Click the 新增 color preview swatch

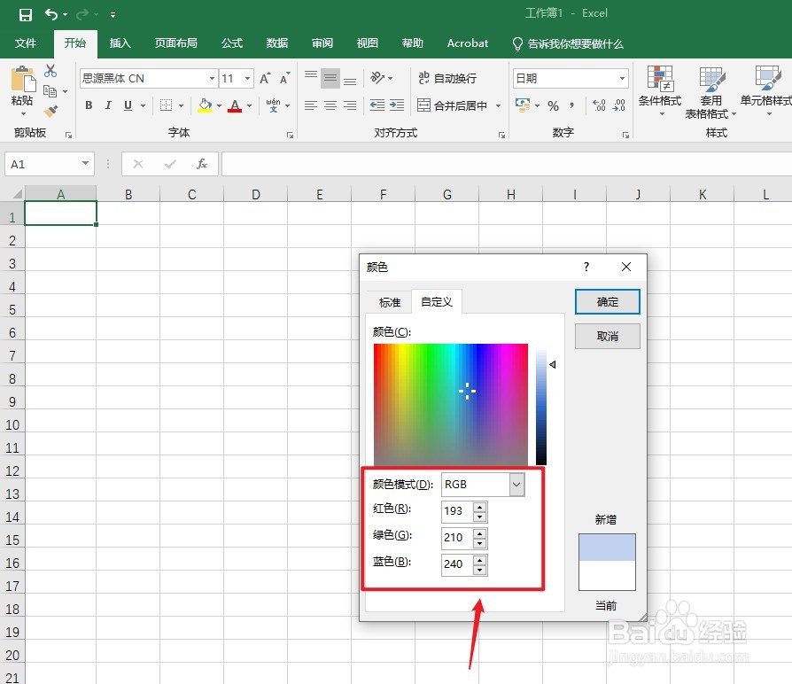point(607,548)
